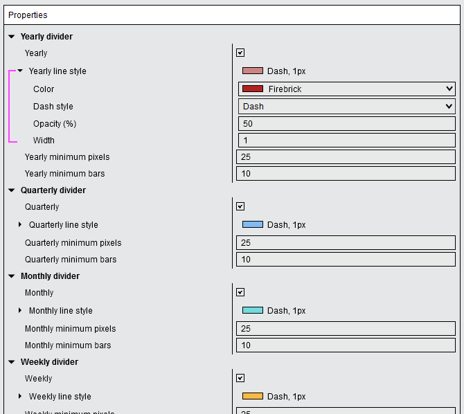Image resolution: width=464 pixels, height=414 pixels.
Task: Collapse the Monthly divider section
Action: 12,276
